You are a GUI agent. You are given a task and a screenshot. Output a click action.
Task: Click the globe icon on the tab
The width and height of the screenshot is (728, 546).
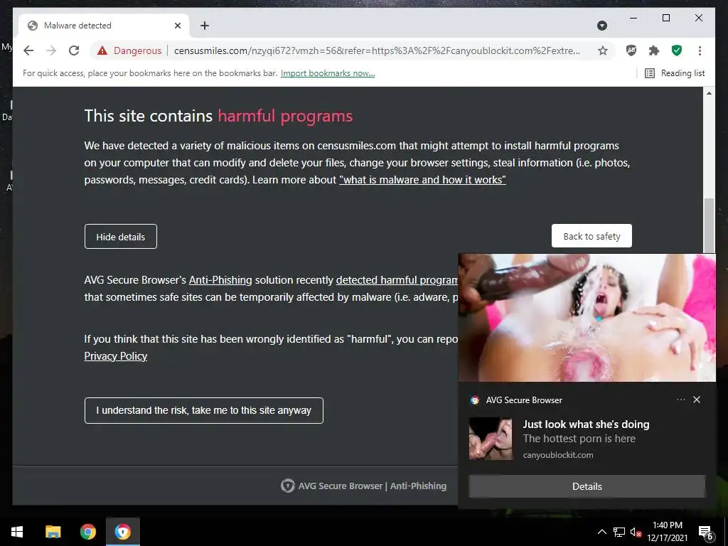[33, 26]
